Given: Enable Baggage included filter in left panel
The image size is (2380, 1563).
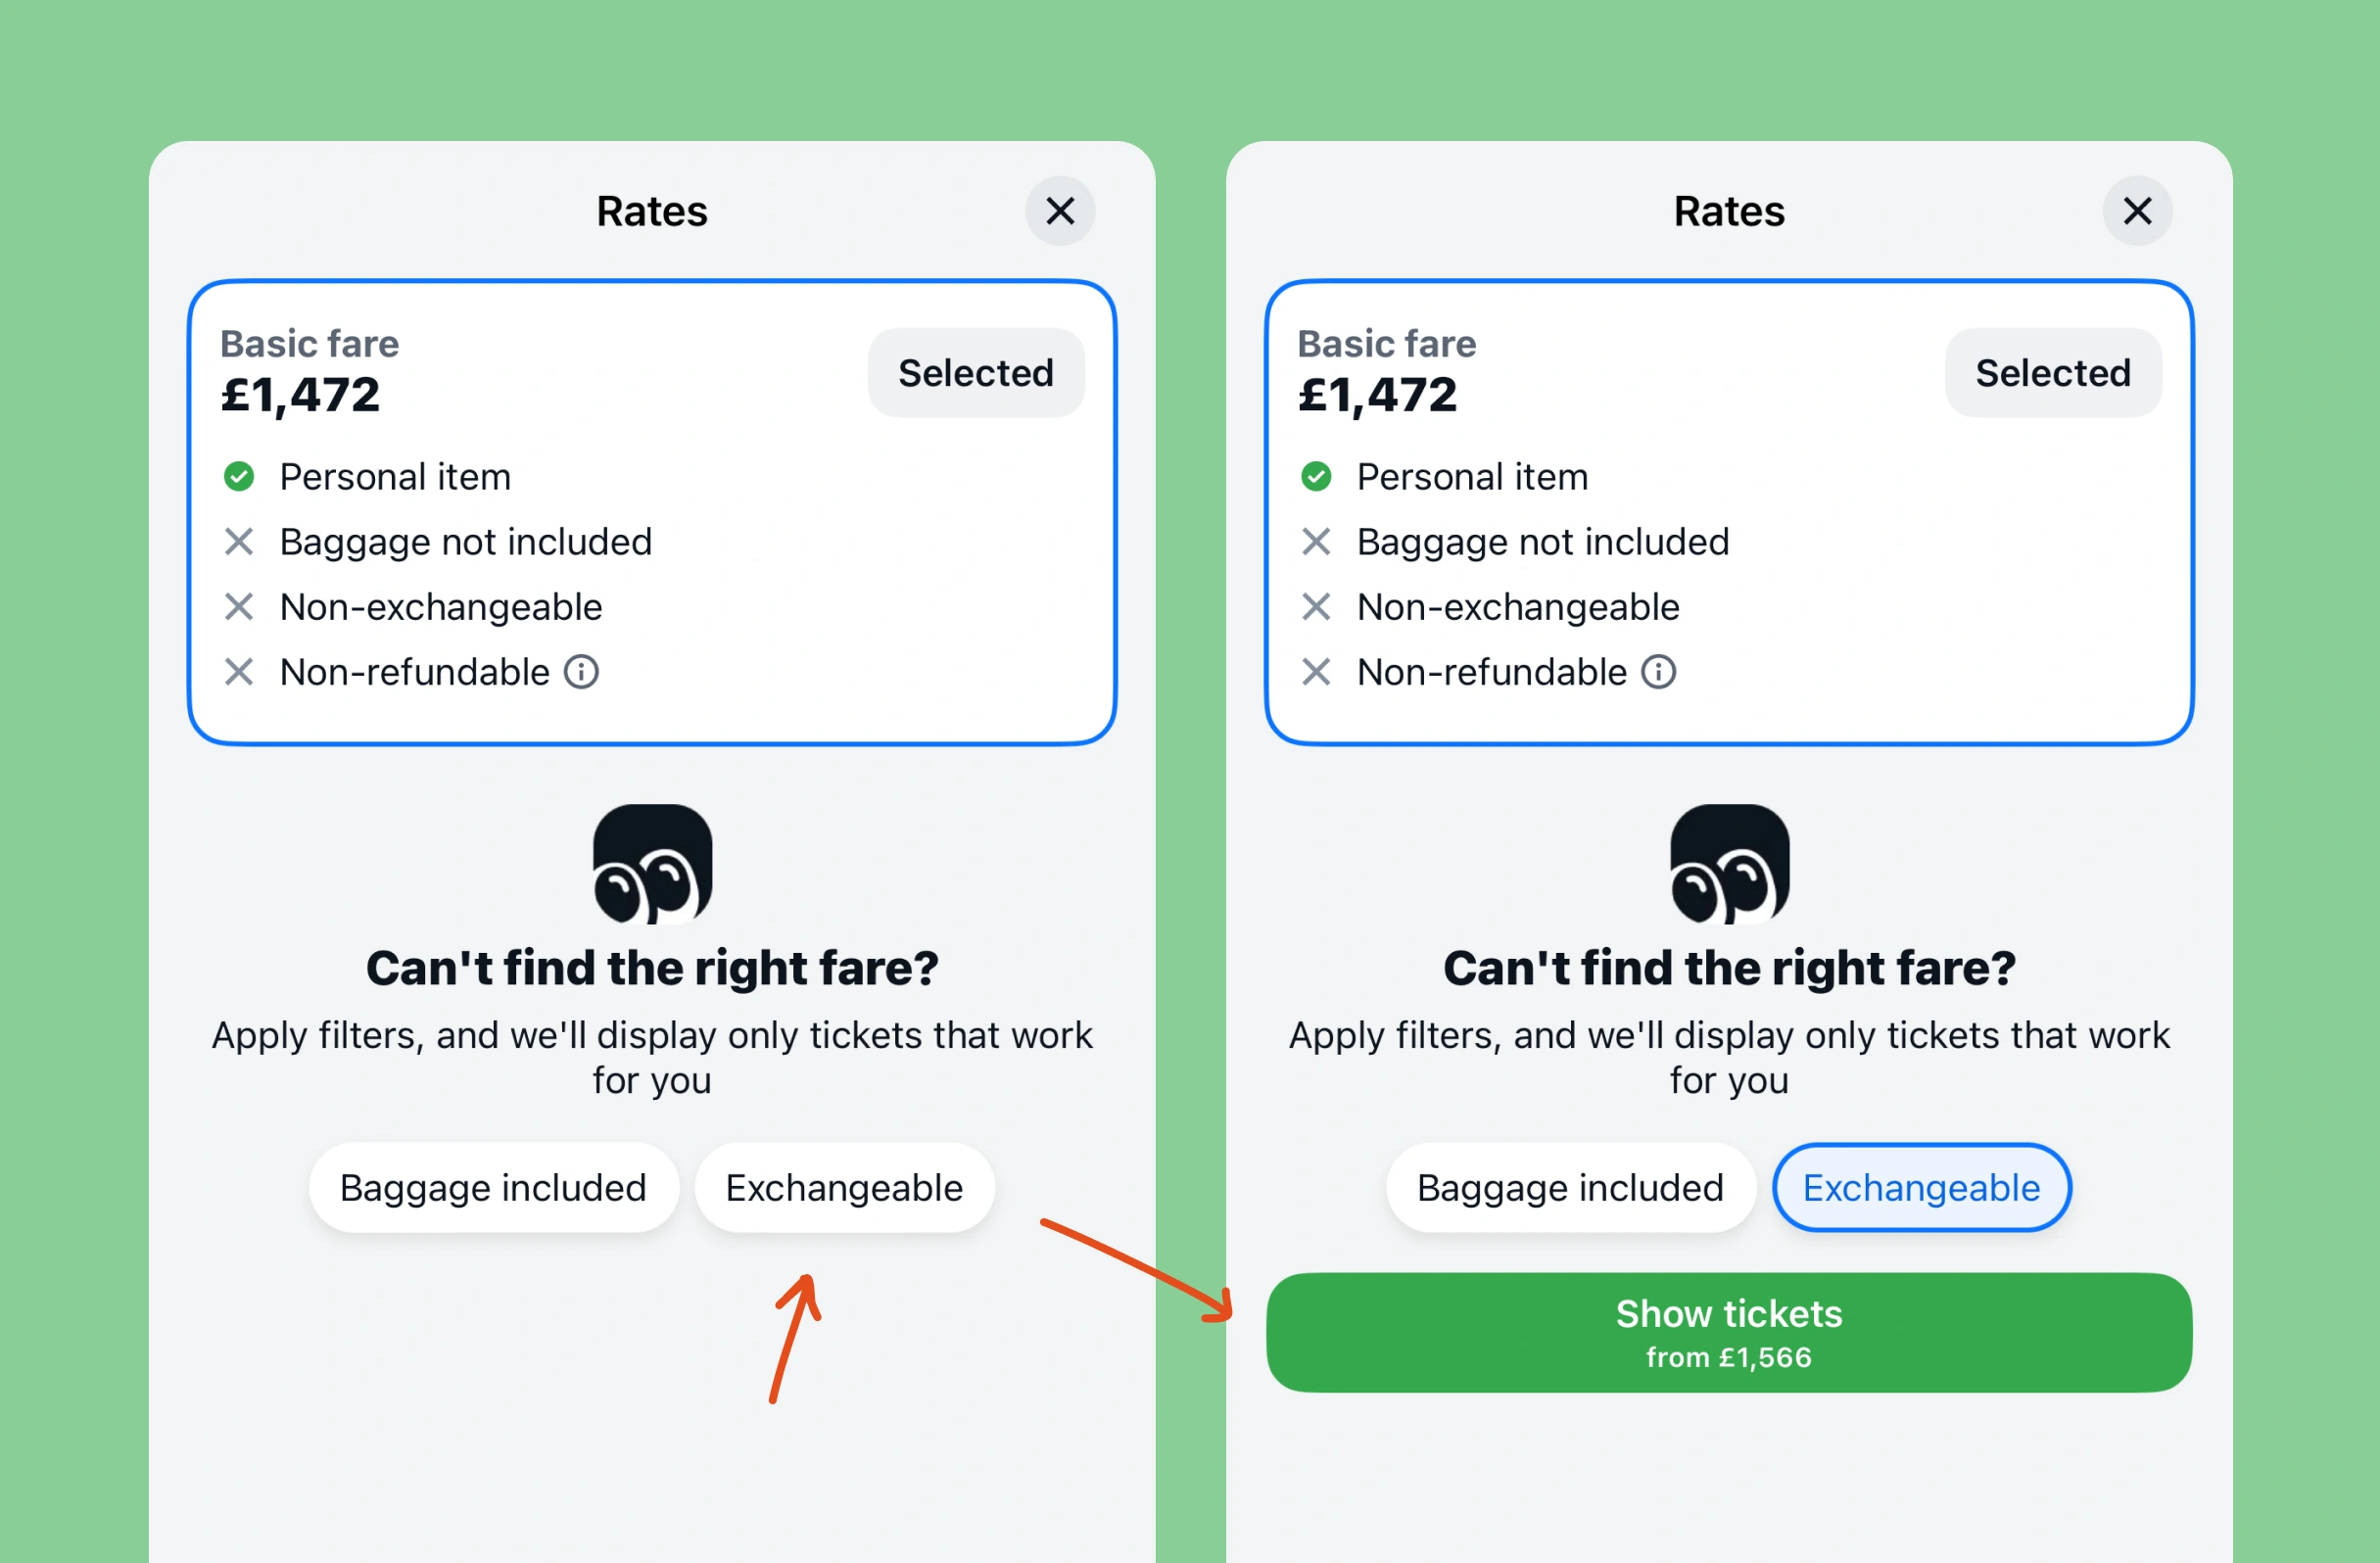Looking at the screenshot, I should click(x=493, y=1188).
